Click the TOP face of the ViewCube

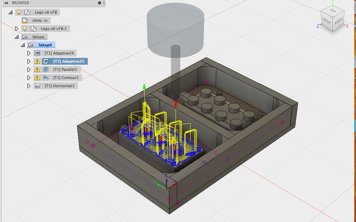[x=333, y=11]
